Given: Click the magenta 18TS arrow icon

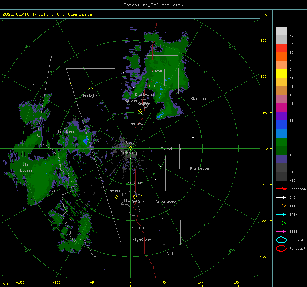Looking at the screenshot, I should click(281, 232).
